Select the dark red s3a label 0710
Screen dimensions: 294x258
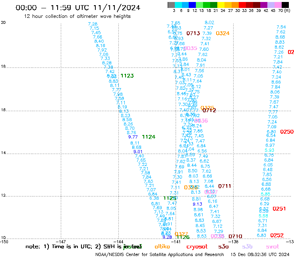coord(235,237)
